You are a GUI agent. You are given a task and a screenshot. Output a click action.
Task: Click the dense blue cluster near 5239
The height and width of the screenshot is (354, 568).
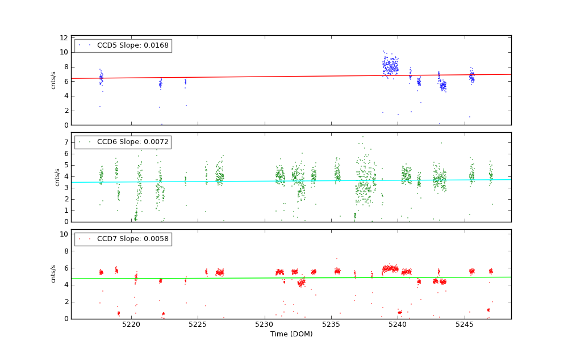coord(390,66)
